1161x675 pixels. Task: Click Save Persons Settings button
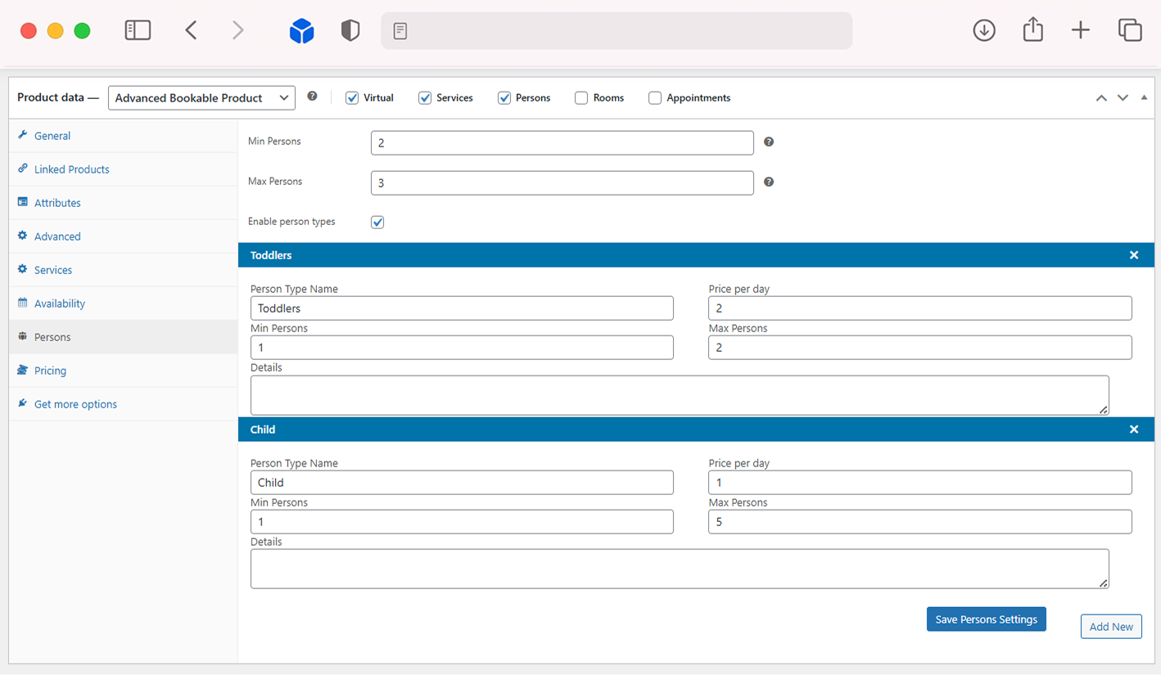tap(986, 619)
